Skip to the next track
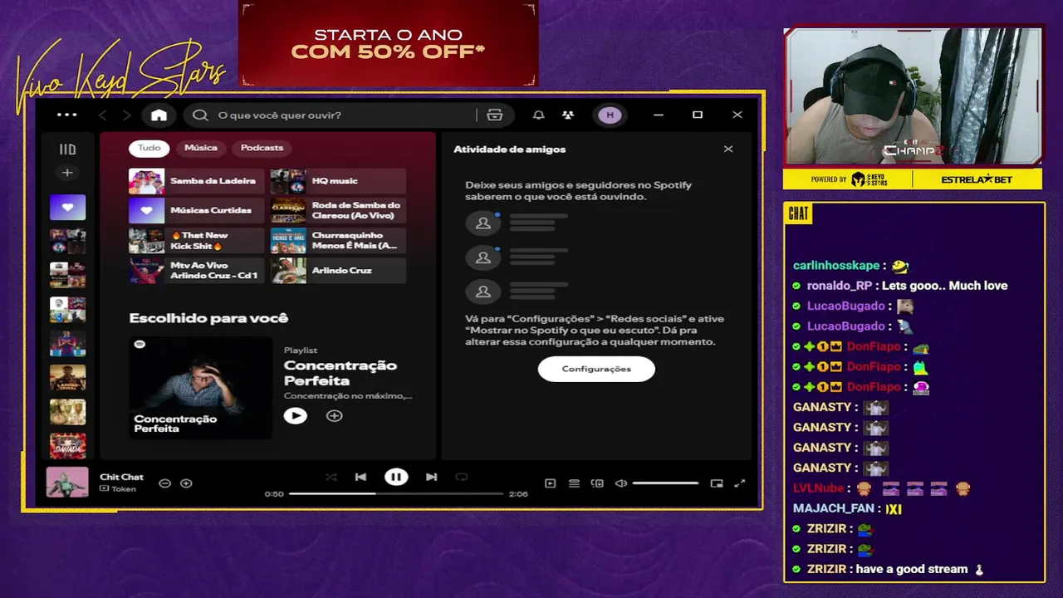 [431, 477]
